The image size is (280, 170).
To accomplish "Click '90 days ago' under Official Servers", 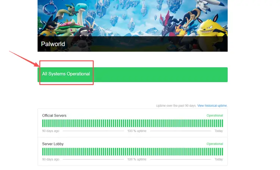I will 50,131.
